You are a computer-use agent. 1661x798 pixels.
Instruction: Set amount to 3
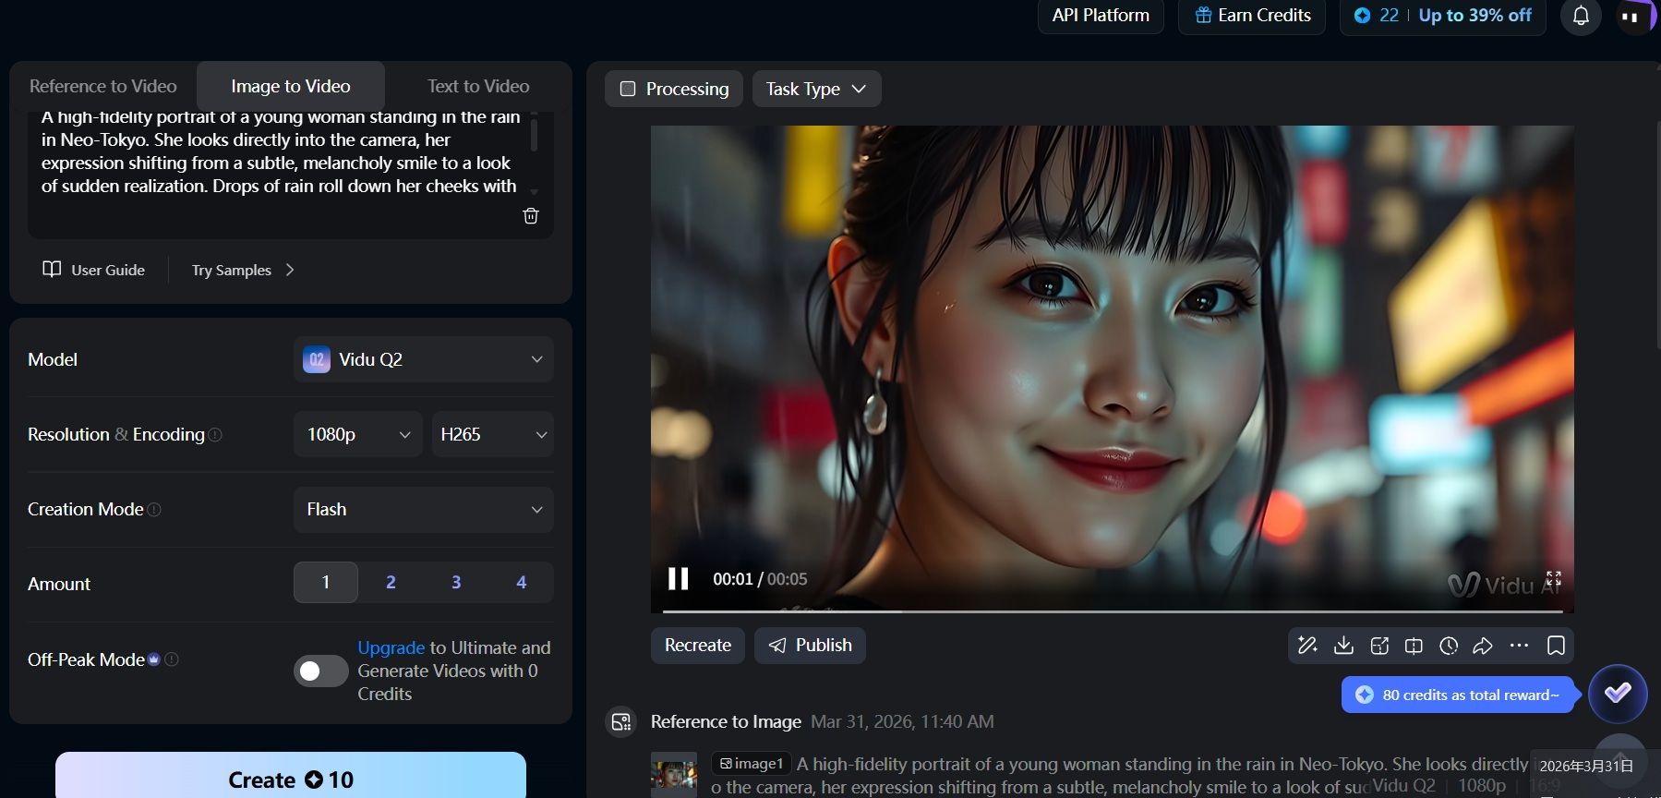click(456, 583)
